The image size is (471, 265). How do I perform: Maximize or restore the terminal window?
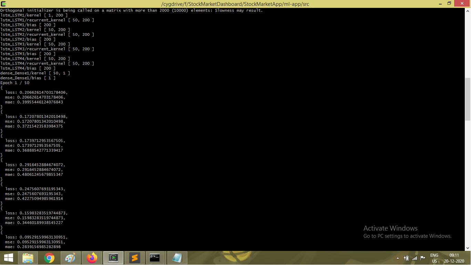[x=449, y=3]
